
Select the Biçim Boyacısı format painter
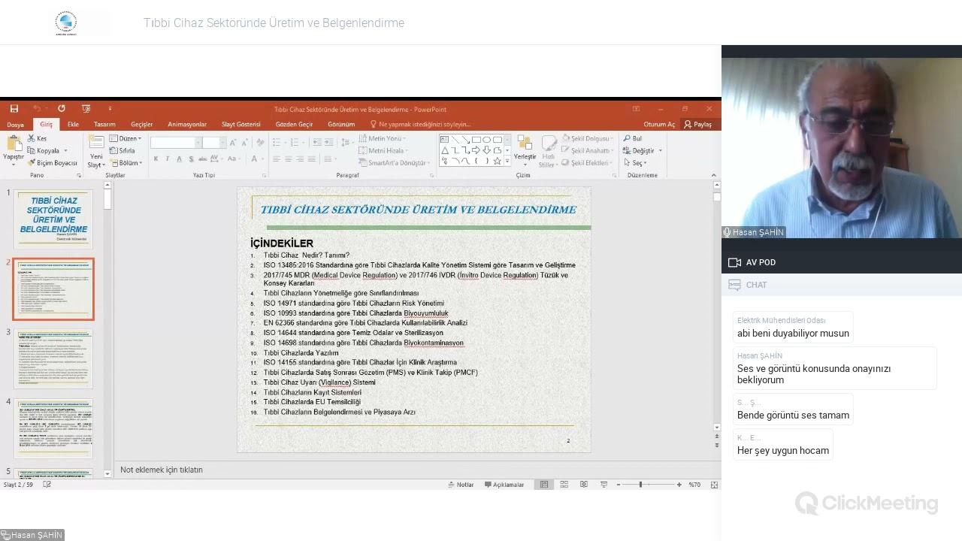[x=53, y=162]
